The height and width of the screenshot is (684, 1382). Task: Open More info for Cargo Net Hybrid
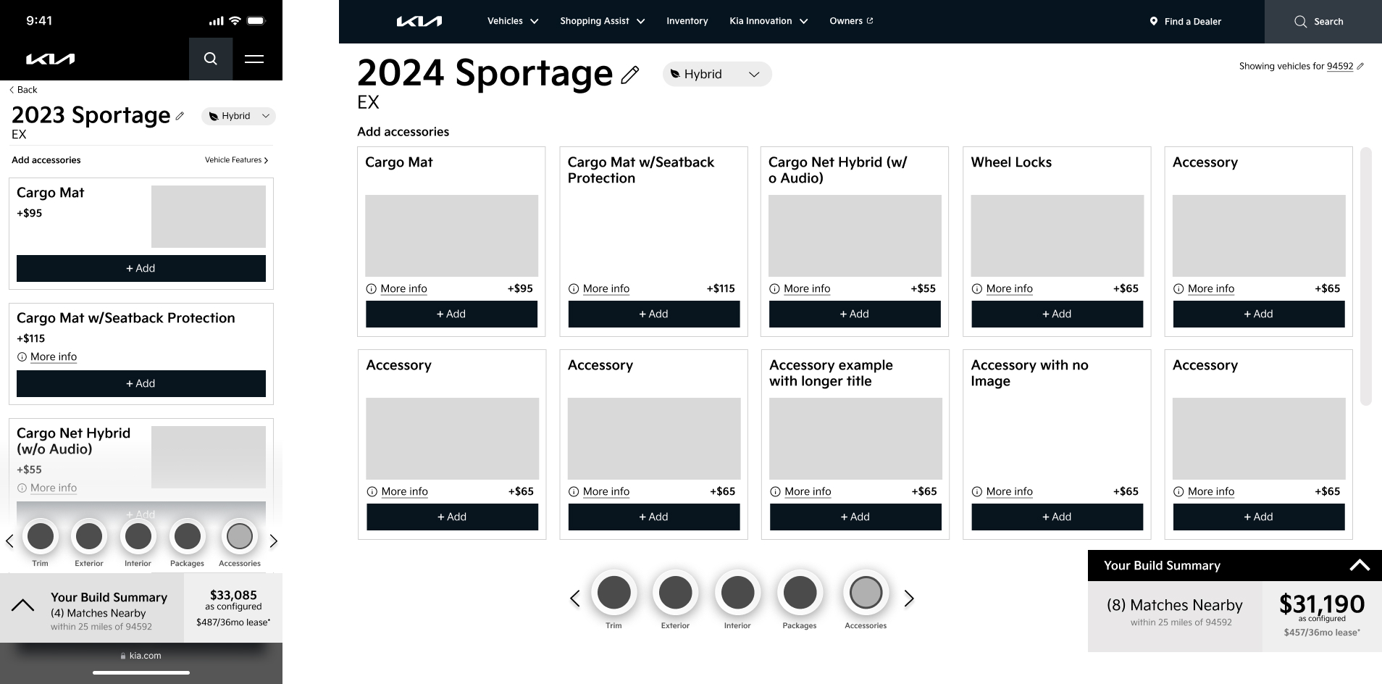pyautogui.click(x=806, y=288)
